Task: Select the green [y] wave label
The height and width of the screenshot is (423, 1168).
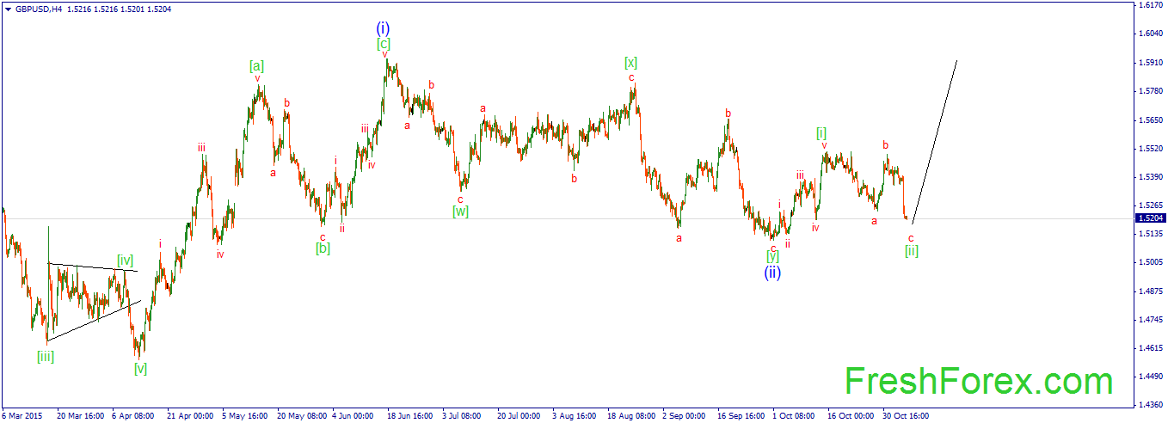Action: coord(773,255)
